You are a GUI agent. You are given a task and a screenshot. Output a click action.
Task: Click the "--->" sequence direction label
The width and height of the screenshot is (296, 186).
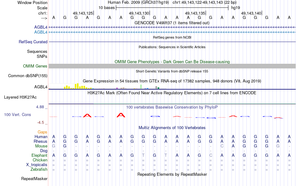pos(44,18)
